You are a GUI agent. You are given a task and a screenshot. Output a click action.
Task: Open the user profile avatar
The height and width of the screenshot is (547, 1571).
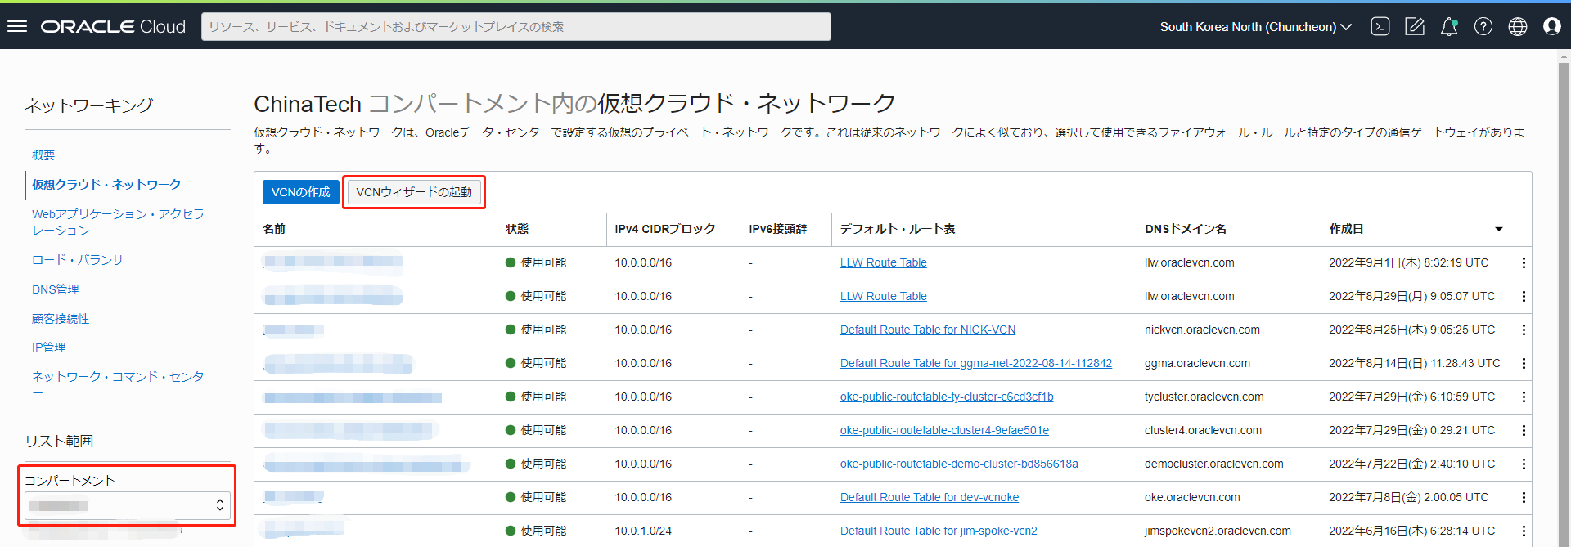point(1552,26)
